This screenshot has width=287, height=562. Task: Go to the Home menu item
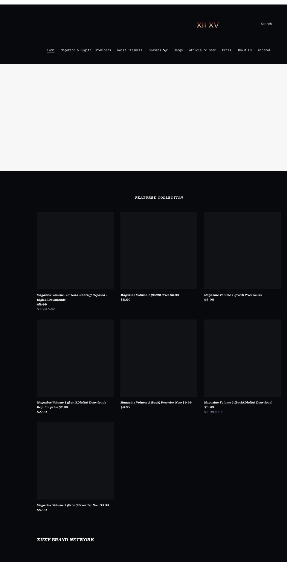pyautogui.click(x=51, y=50)
